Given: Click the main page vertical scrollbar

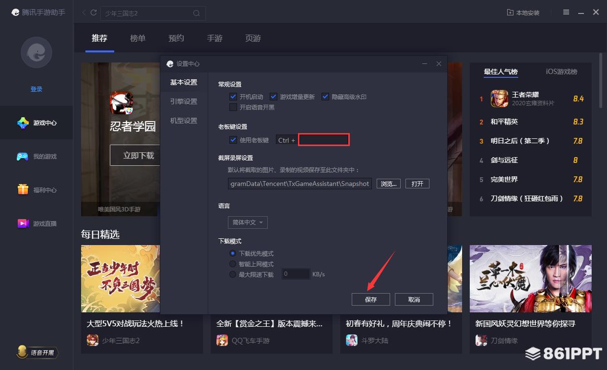Looking at the screenshot, I should pyautogui.click(x=601, y=80).
